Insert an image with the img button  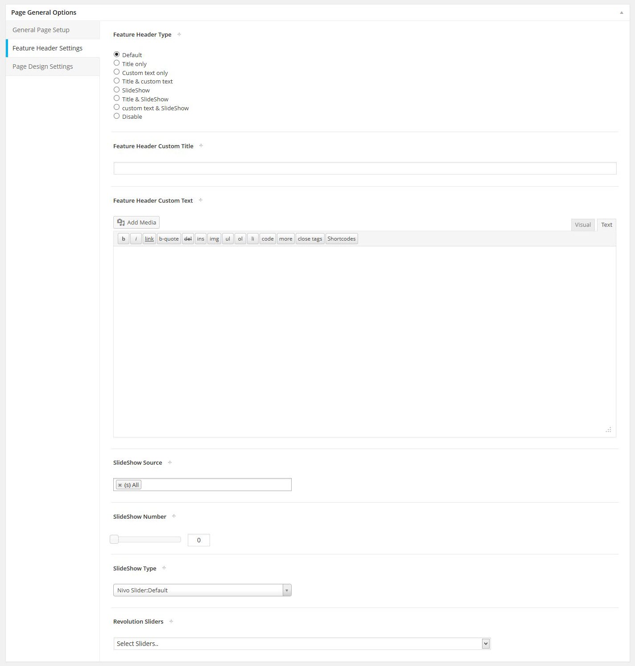point(214,239)
